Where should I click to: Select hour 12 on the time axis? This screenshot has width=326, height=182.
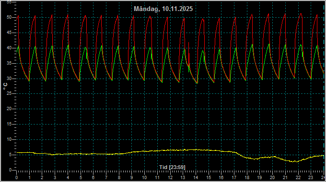pyautogui.click(x=170, y=178)
